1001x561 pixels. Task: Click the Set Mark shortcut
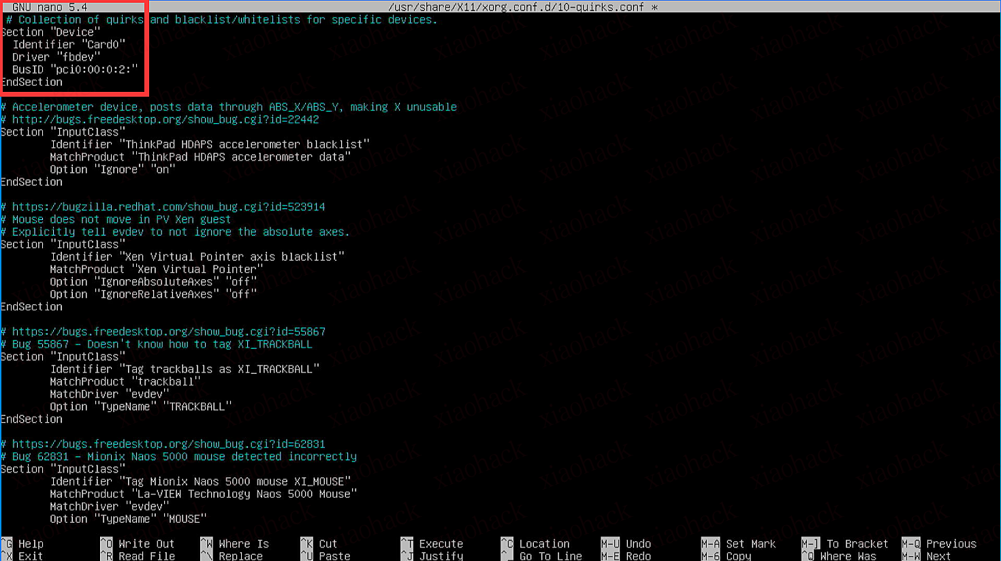[750, 544]
